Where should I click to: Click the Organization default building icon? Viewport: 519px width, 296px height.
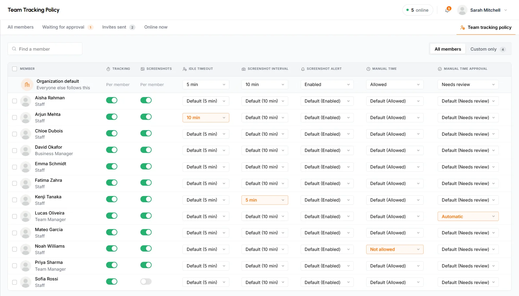(x=27, y=85)
